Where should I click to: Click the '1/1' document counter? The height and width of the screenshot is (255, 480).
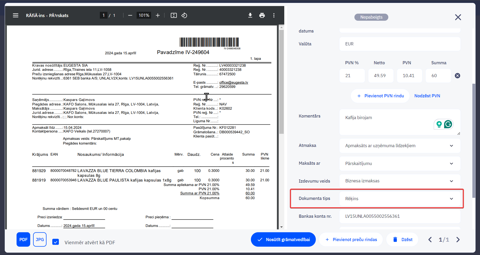click(444, 240)
